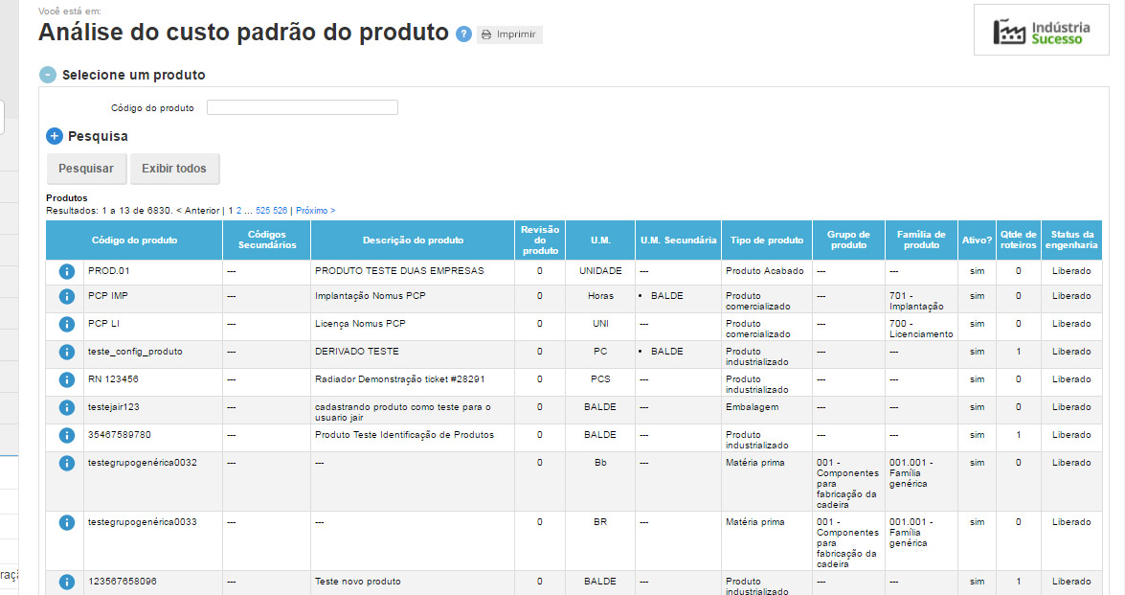Open info icon for RN 123456
The image size is (1125, 595).
point(66,380)
